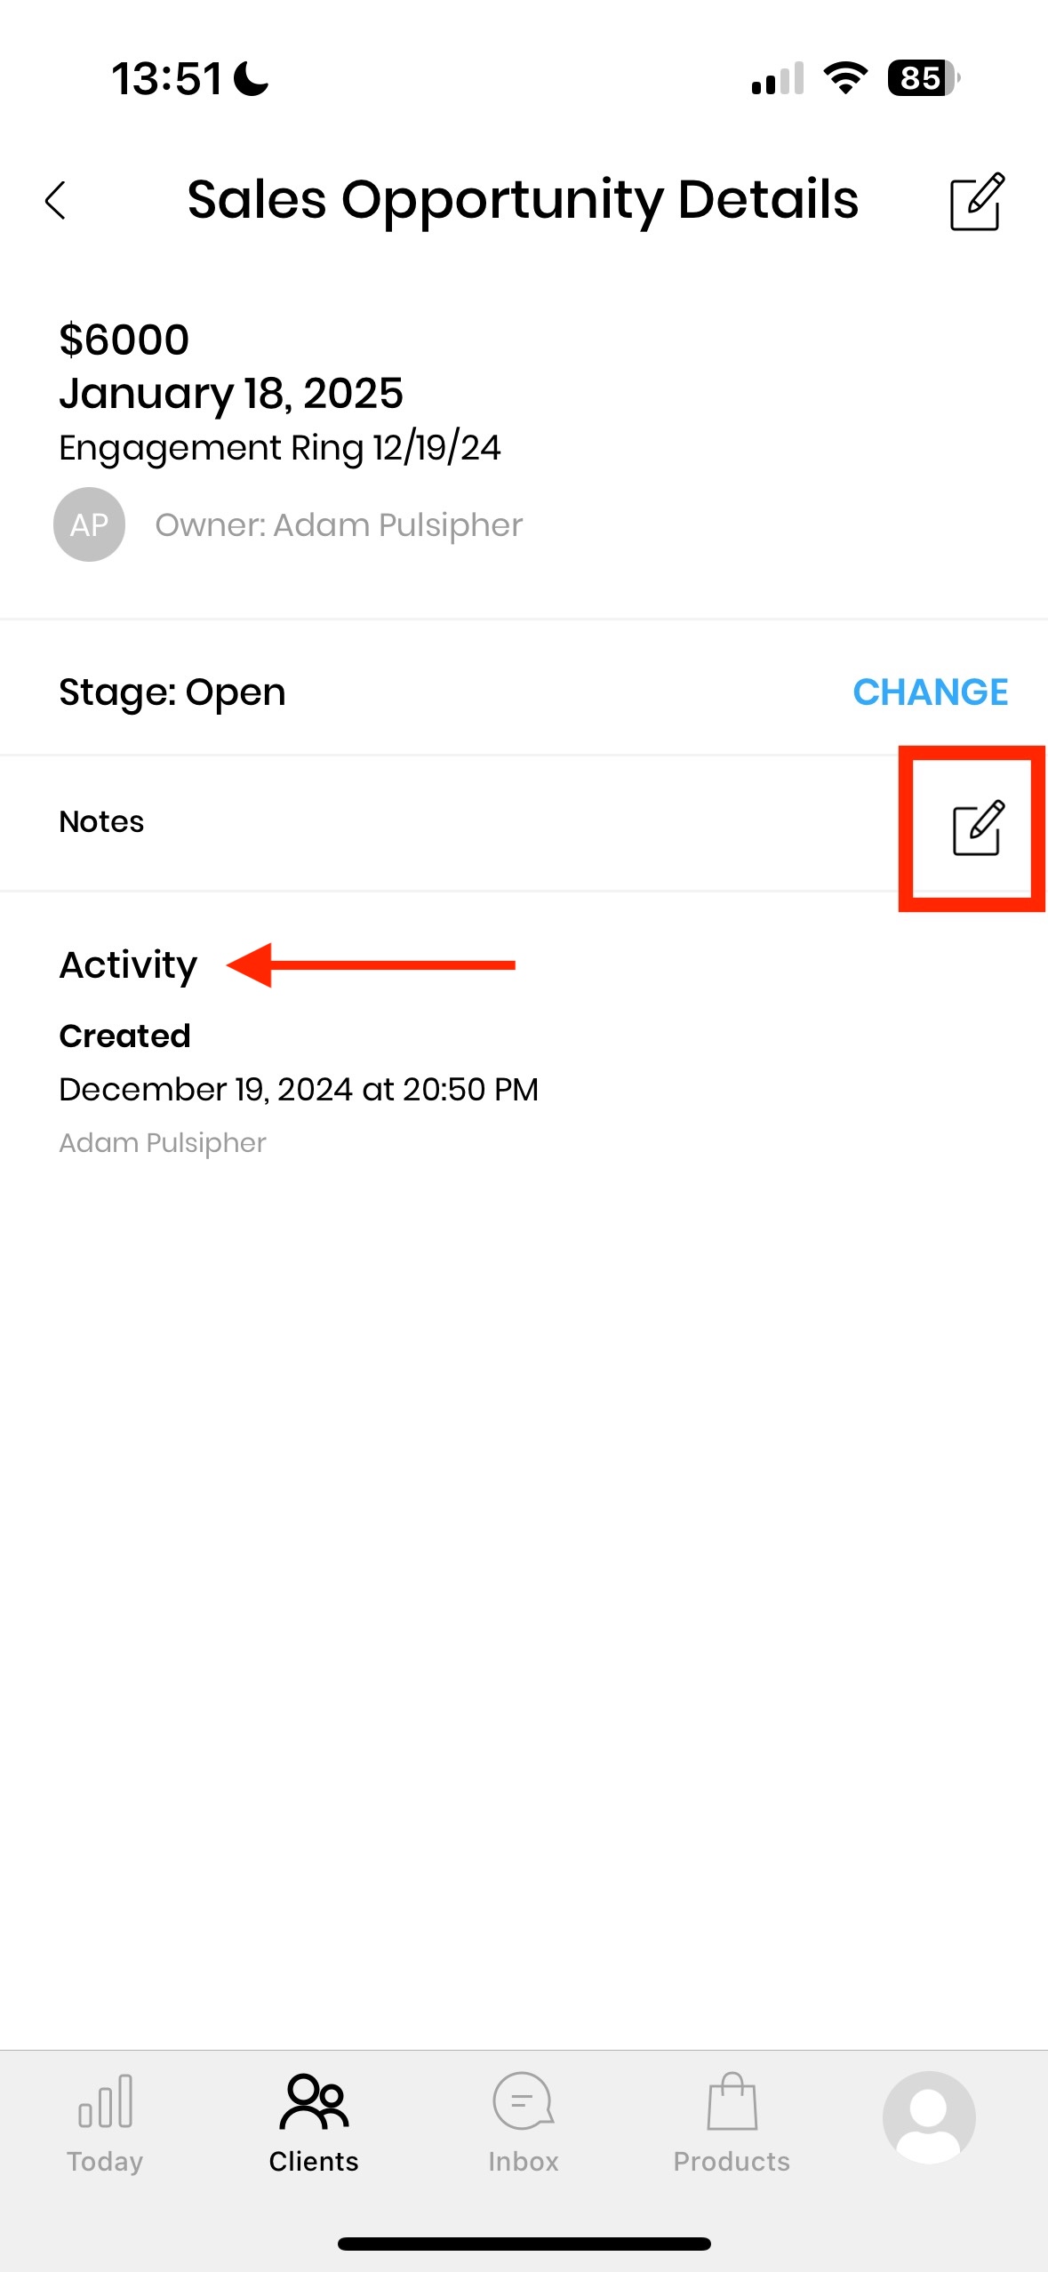Image resolution: width=1048 pixels, height=2272 pixels.
Task: Select the $6000 opportunity amount
Action: pyautogui.click(x=124, y=340)
